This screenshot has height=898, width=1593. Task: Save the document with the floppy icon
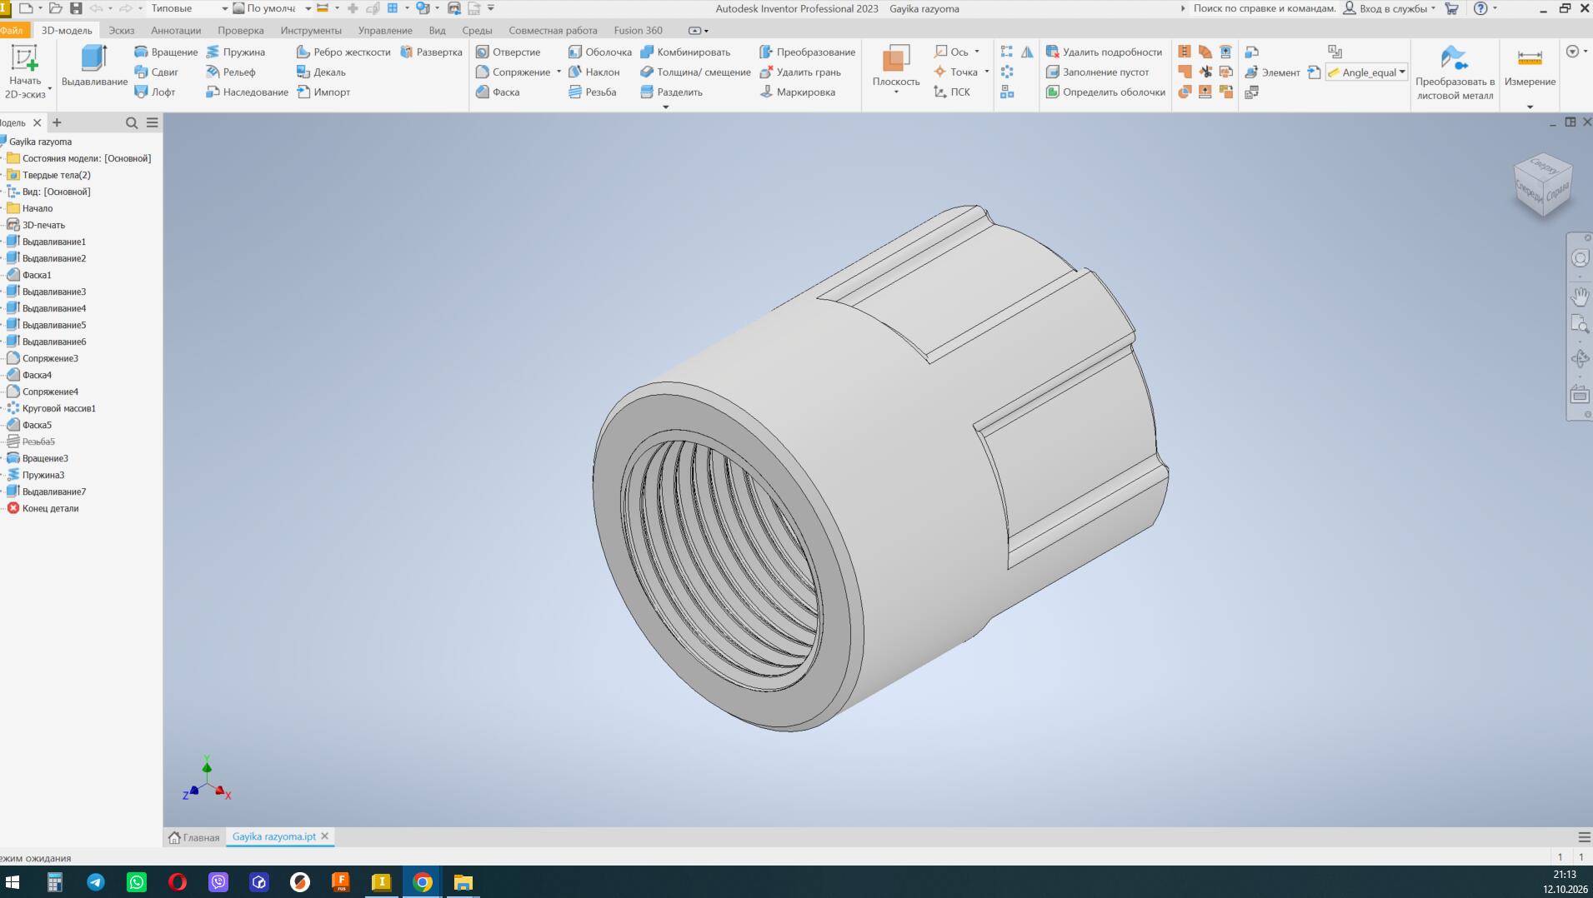(76, 8)
